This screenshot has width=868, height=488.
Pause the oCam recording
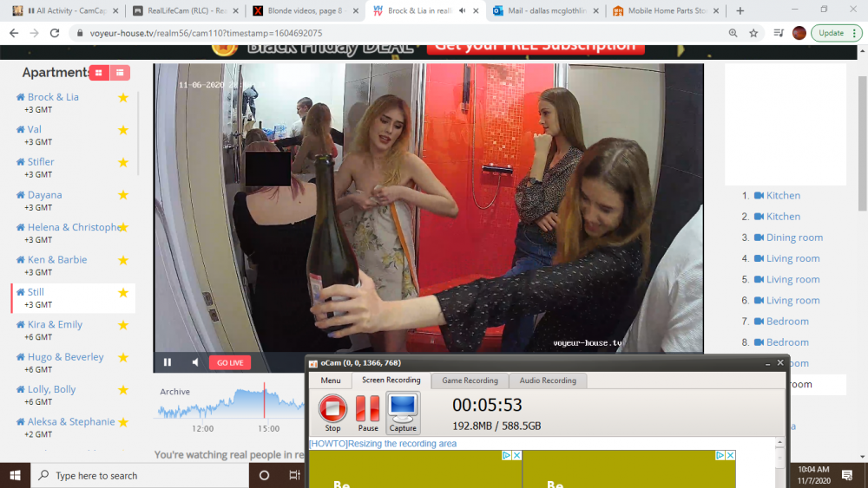368,412
